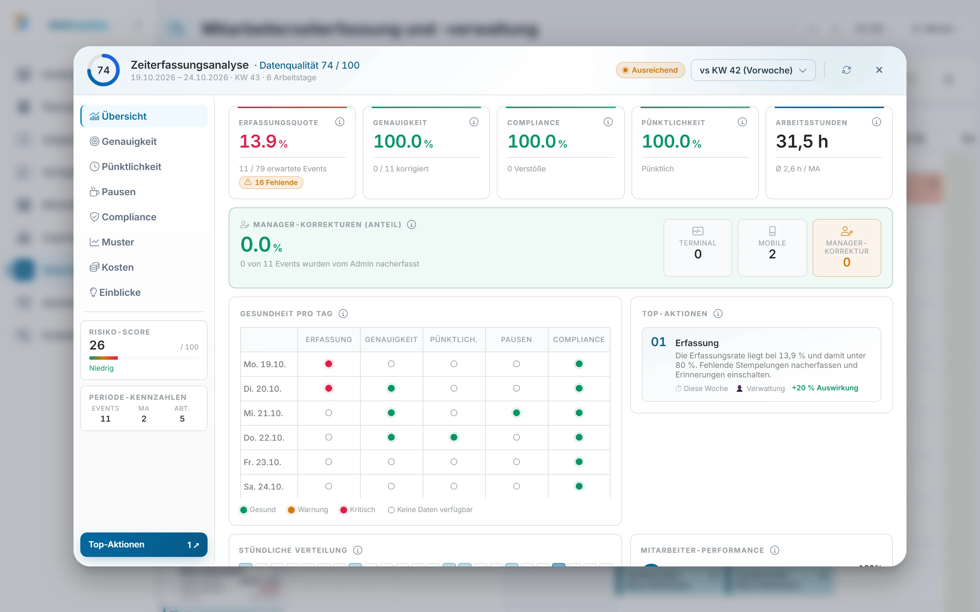Click the green Pausen dot for Mi. 21.10.
The height and width of the screenshot is (612, 980).
coord(516,413)
